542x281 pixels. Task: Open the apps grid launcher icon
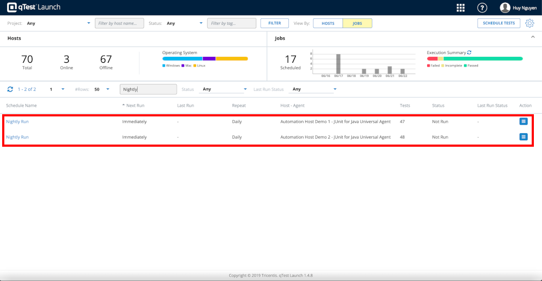(461, 8)
